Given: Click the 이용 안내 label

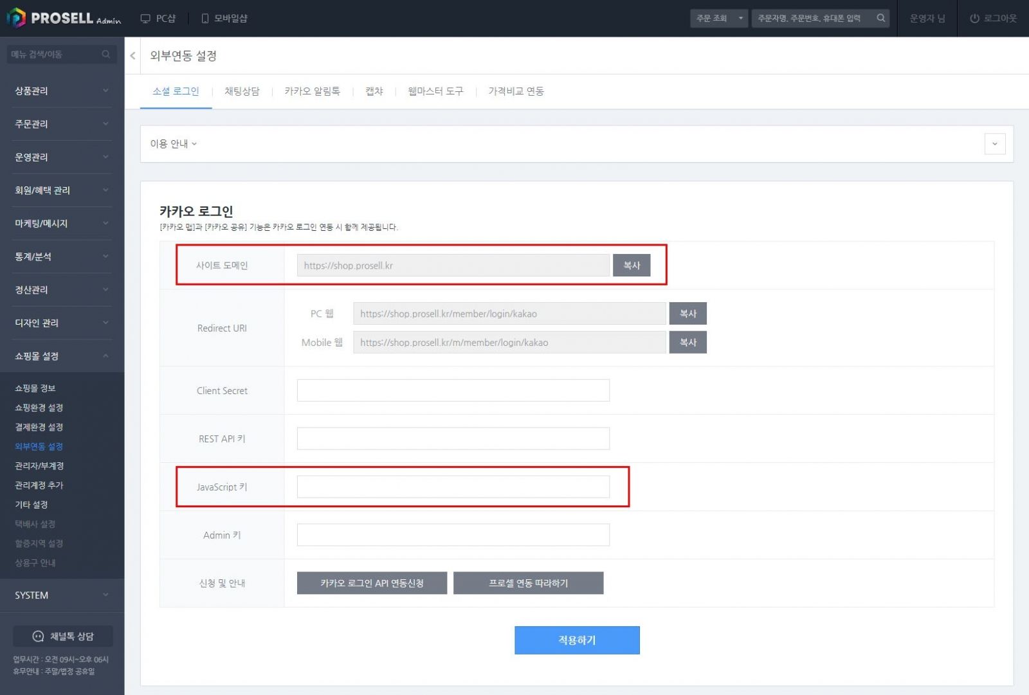Looking at the screenshot, I should (173, 144).
